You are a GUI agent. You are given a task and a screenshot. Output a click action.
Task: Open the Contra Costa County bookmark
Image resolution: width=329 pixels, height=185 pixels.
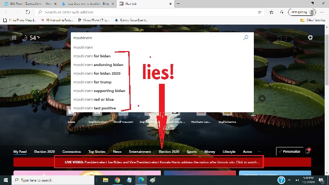(131, 20)
